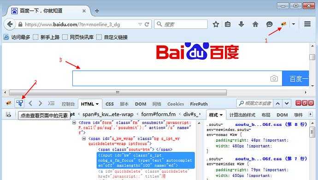318x180 pixels.
Task: Go to previous panel with left chevron
Action: point(30,103)
